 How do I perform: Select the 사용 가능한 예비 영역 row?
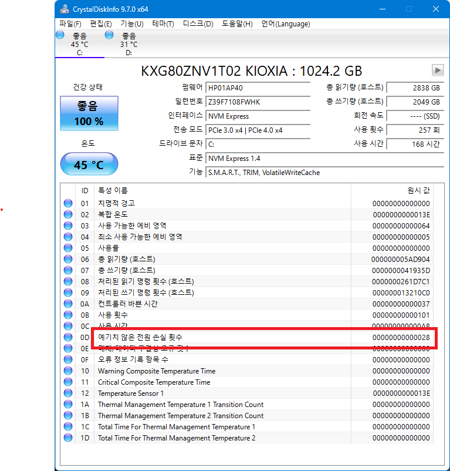(247, 226)
